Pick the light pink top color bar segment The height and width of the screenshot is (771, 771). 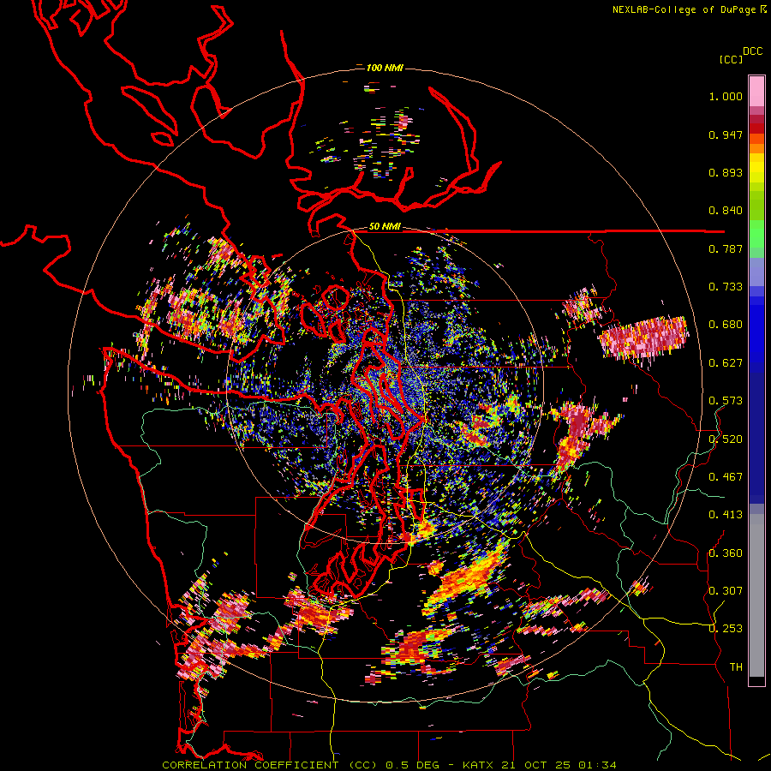click(756, 92)
